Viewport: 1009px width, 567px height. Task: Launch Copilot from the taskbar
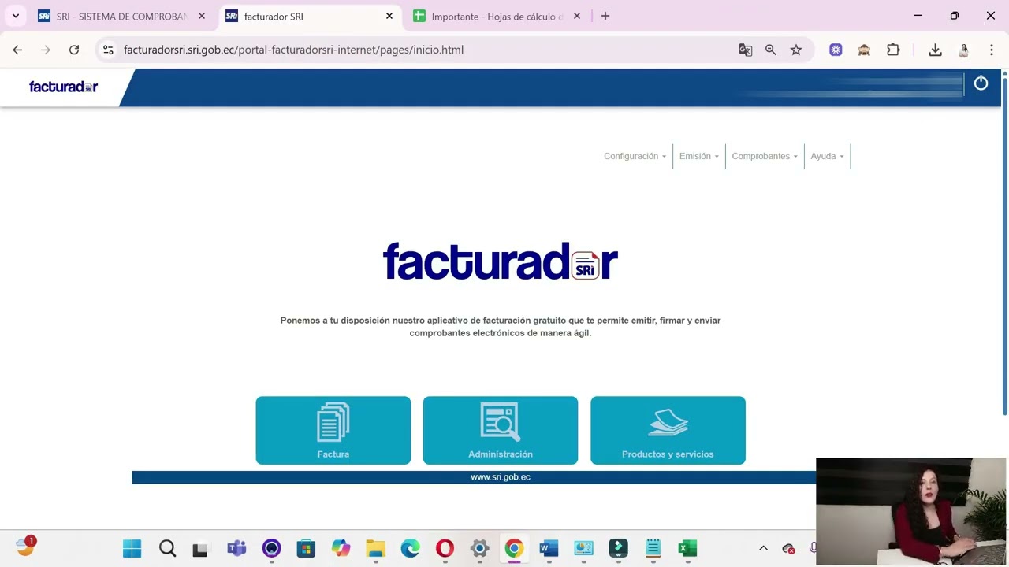(341, 548)
